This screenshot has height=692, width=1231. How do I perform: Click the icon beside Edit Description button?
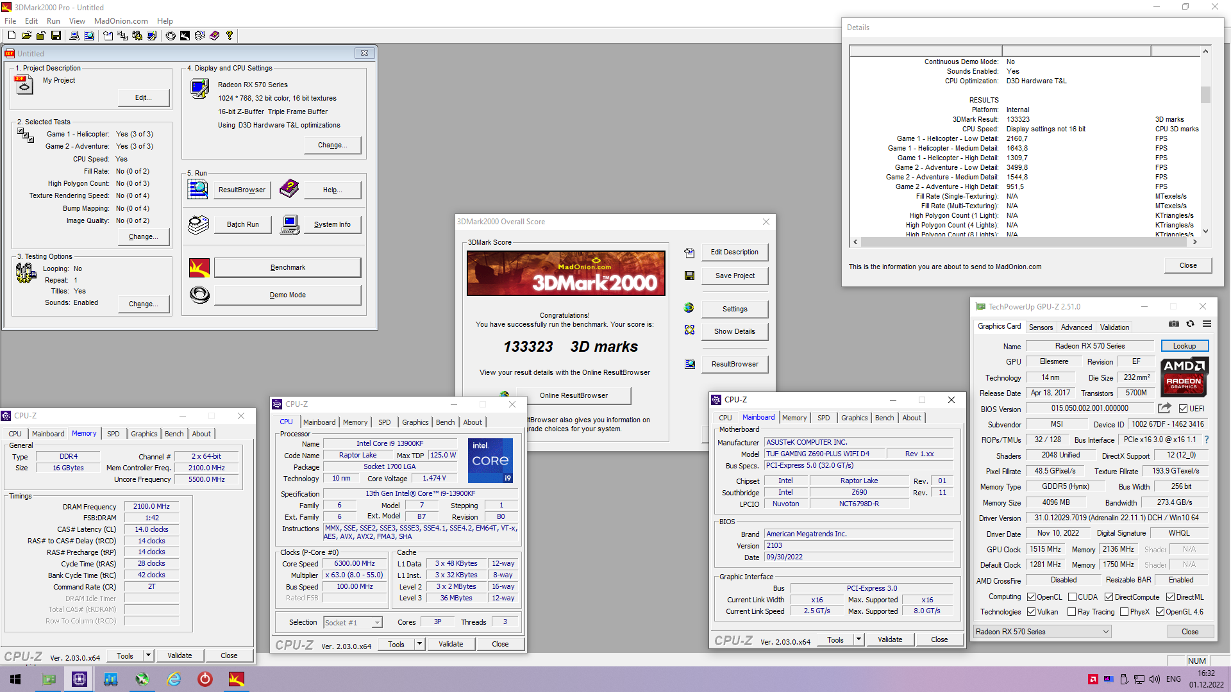click(689, 252)
